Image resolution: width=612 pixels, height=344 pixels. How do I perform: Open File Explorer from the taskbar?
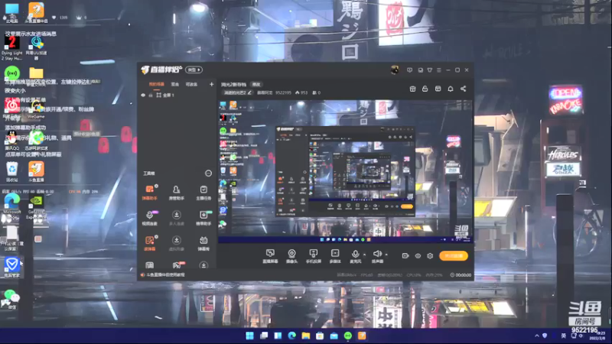[305, 336]
